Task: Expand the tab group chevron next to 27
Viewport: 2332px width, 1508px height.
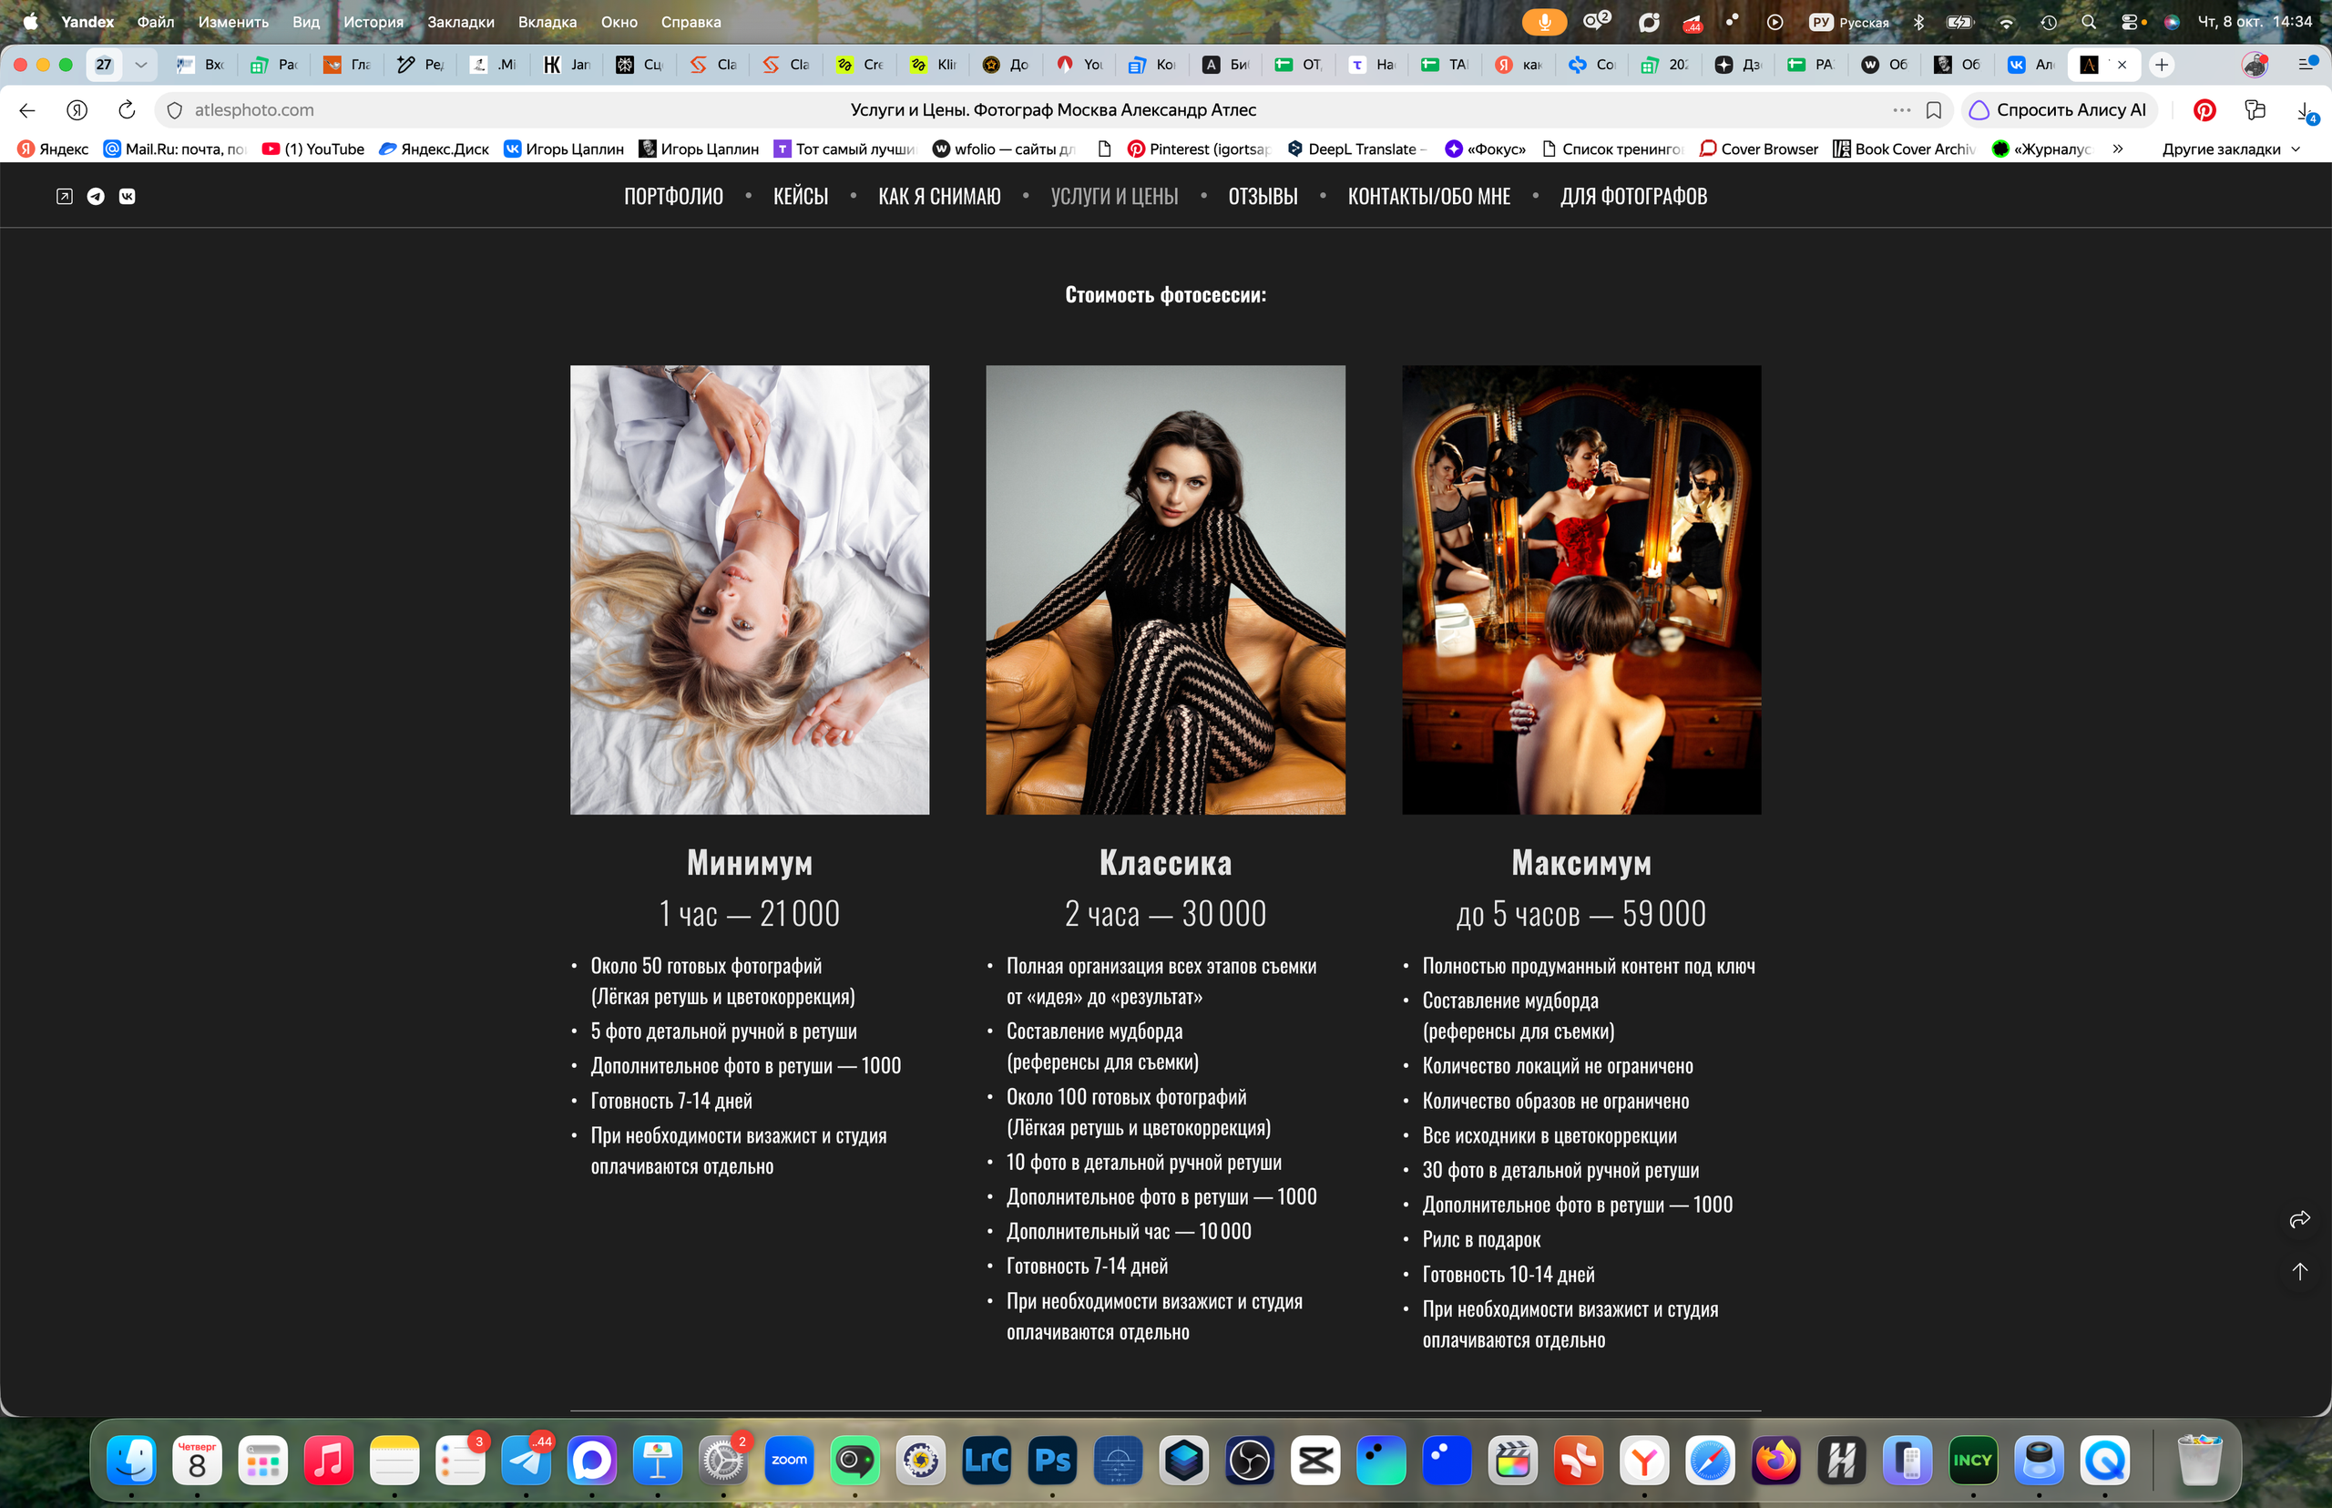Action: (x=141, y=65)
